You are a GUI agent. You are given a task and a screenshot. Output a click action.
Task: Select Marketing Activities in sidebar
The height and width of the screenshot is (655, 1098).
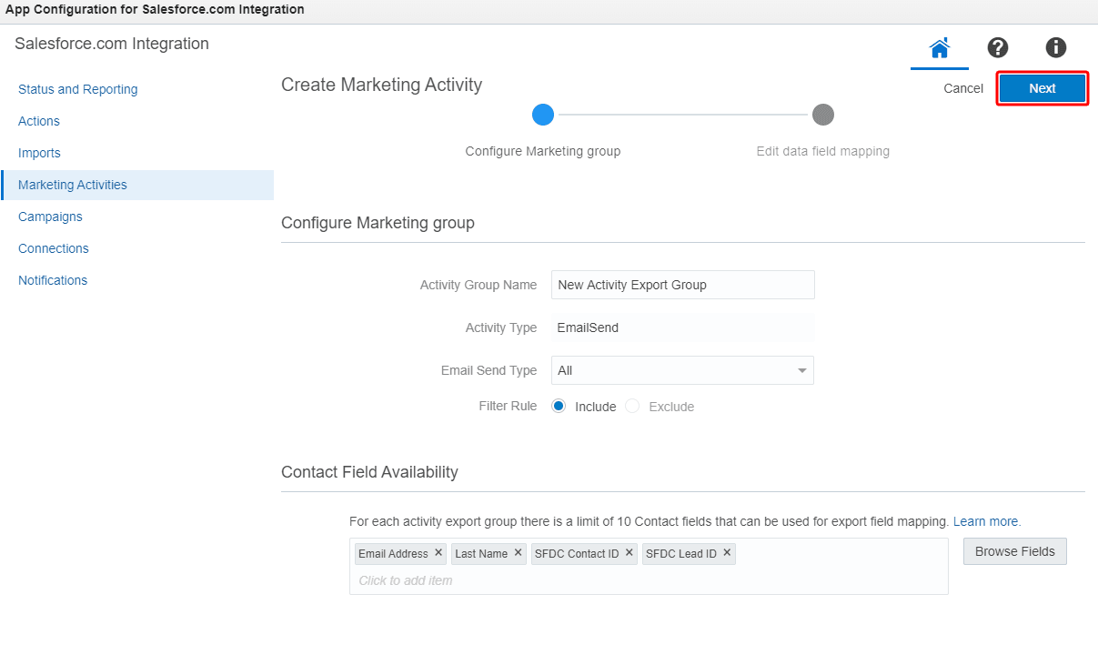(x=136, y=185)
